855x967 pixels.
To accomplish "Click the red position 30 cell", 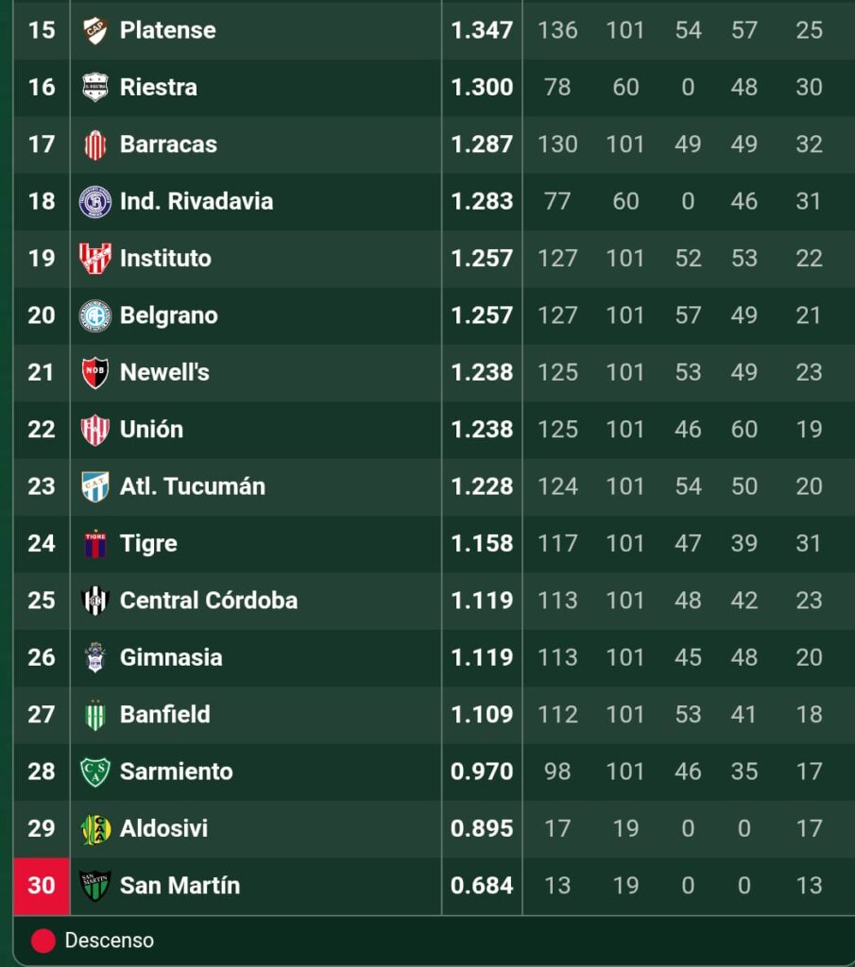I will point(42,886).
